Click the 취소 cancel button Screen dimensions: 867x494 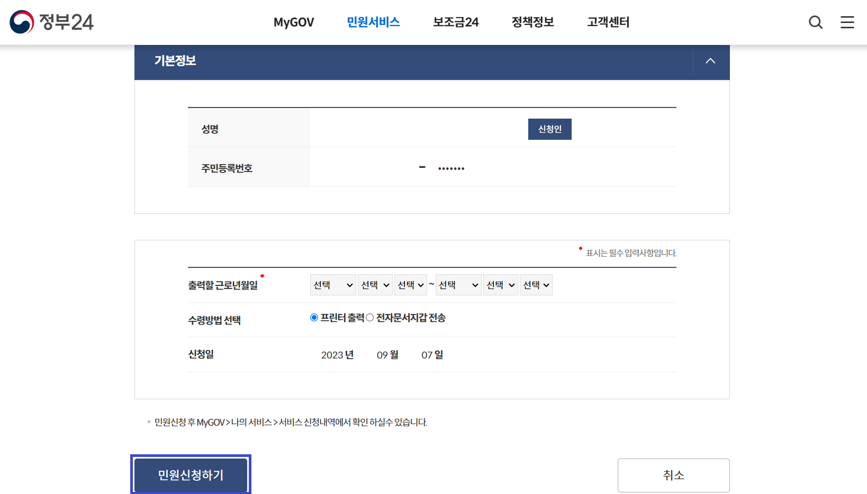(x=673, y=474)
